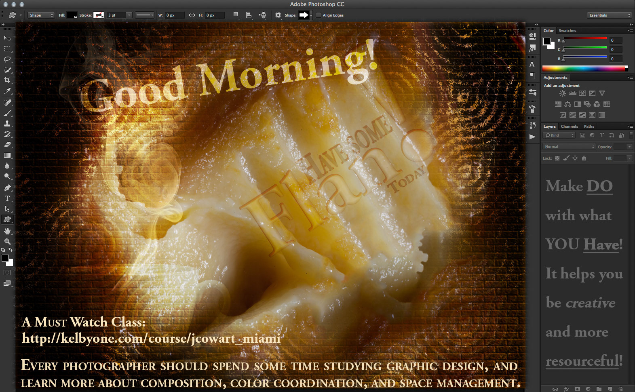Click the path operations icon in options bar

coord(236,15)
